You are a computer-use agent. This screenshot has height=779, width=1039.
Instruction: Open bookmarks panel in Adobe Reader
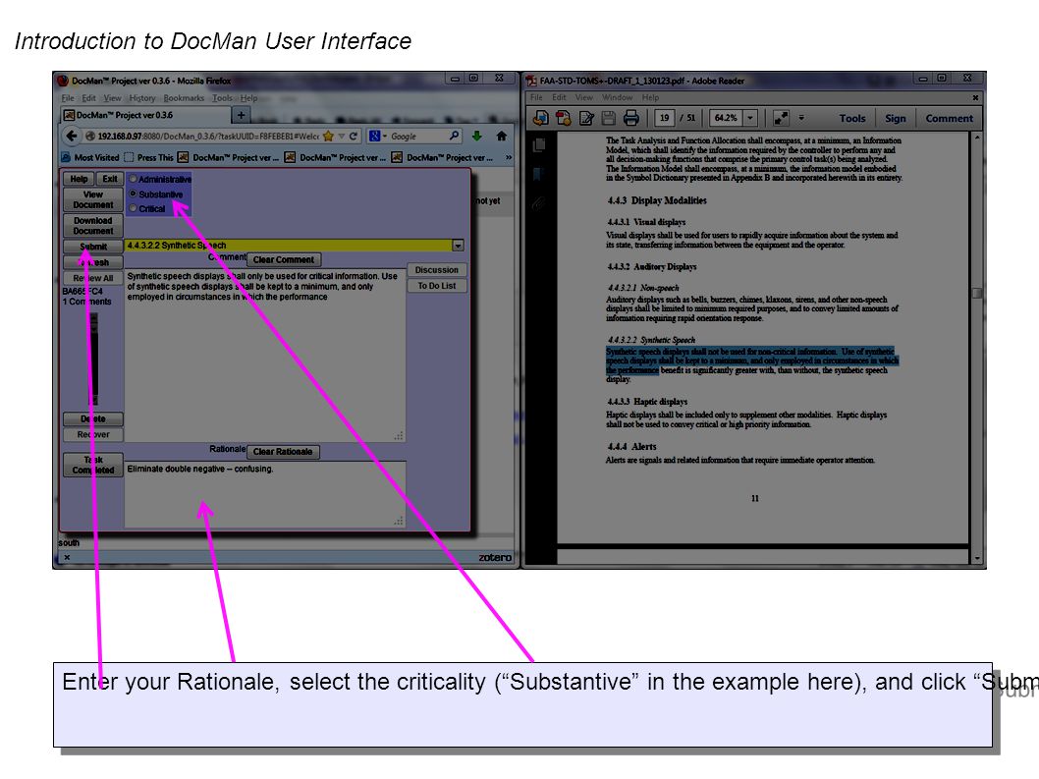[539, 174]
